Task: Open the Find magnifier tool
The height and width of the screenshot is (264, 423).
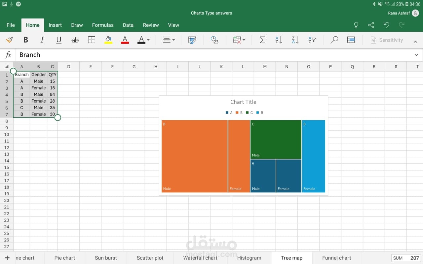Action: click(x=334, y=40)
